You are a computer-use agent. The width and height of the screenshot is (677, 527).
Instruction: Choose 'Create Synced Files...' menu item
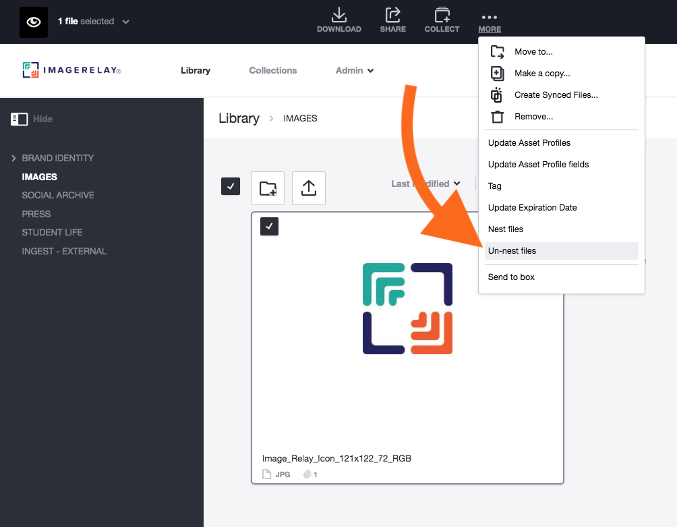coord(561,95)
